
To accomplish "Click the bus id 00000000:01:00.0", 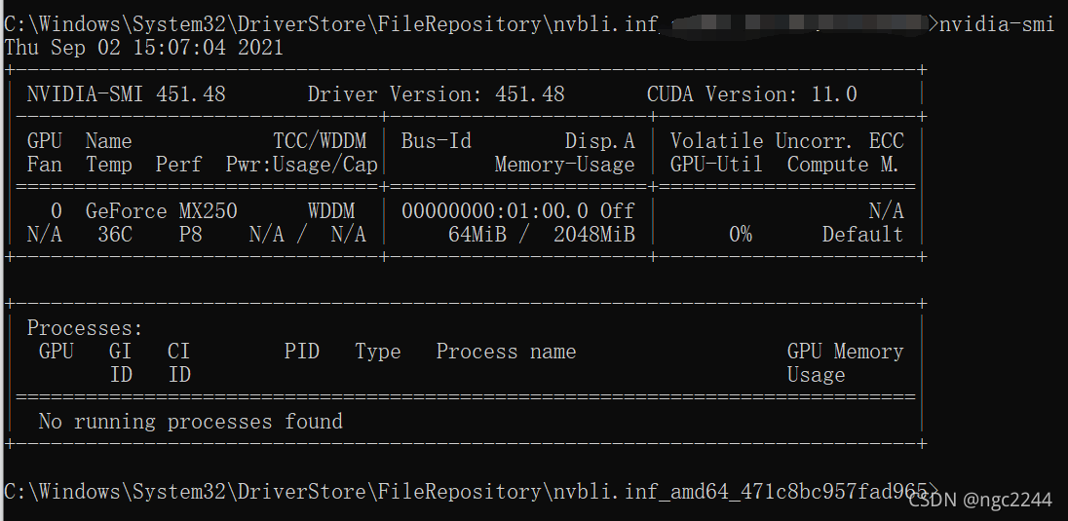I will coord(494,211).
